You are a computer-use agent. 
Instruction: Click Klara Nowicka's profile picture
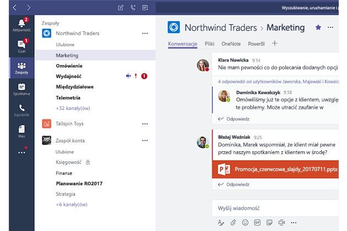click(x=203, y=65)
